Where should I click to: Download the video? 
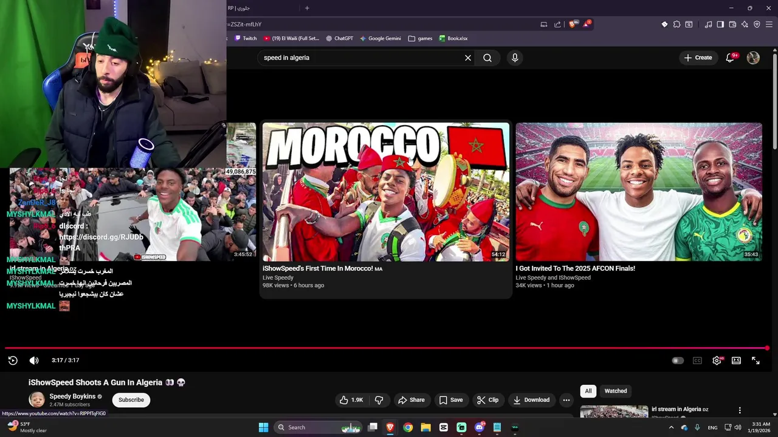point(531,400)
